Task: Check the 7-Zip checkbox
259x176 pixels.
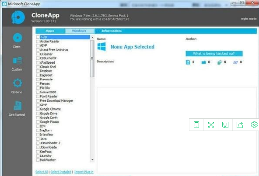Action: pos(38,37)
